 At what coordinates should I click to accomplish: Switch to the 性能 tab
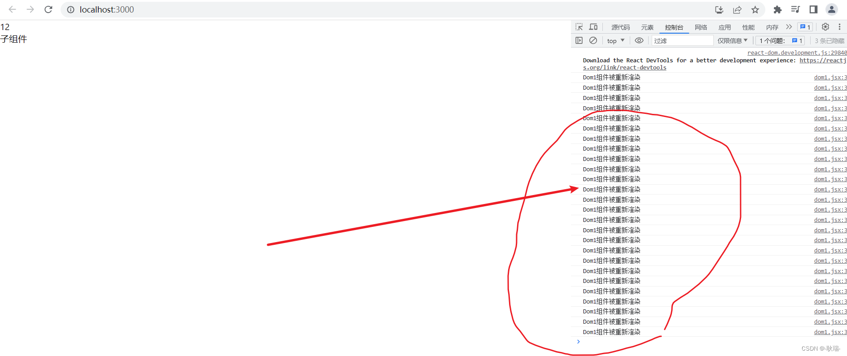click(x=748, y=27)
